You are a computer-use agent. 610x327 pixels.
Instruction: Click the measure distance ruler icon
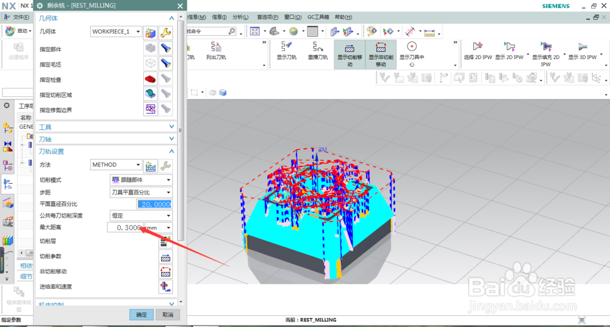pos(429,32)
